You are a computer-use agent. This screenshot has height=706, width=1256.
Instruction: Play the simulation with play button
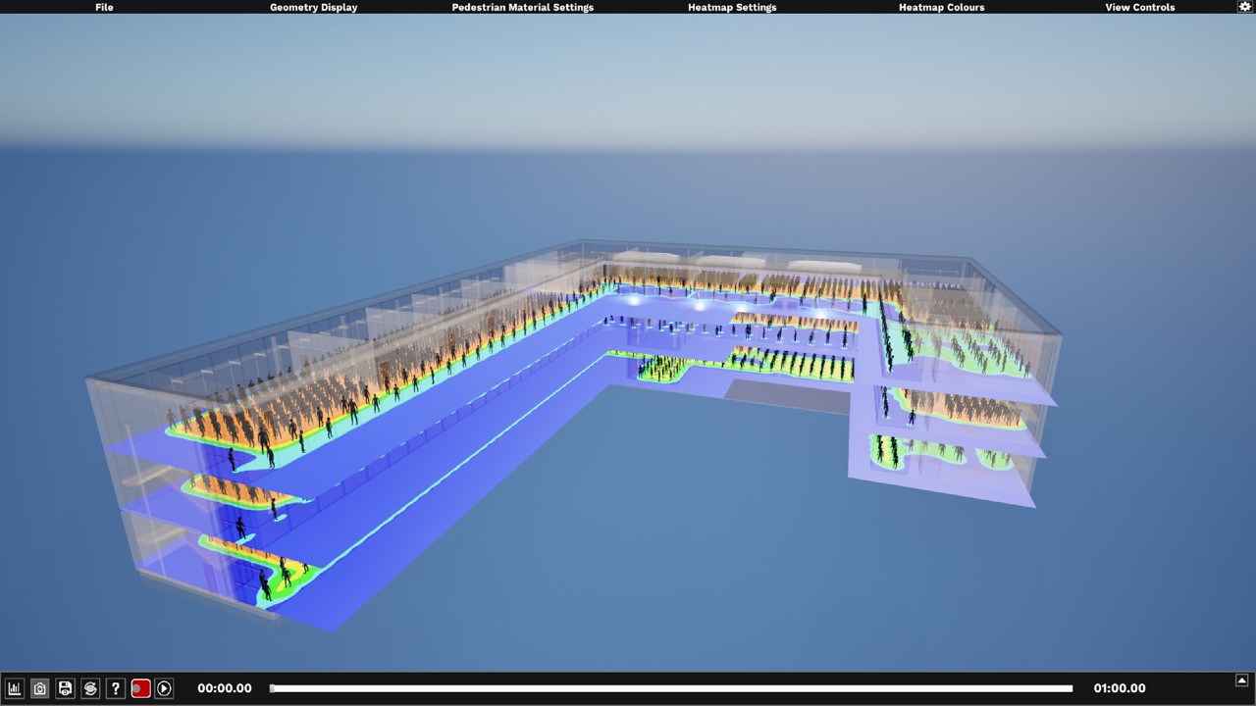165,688
